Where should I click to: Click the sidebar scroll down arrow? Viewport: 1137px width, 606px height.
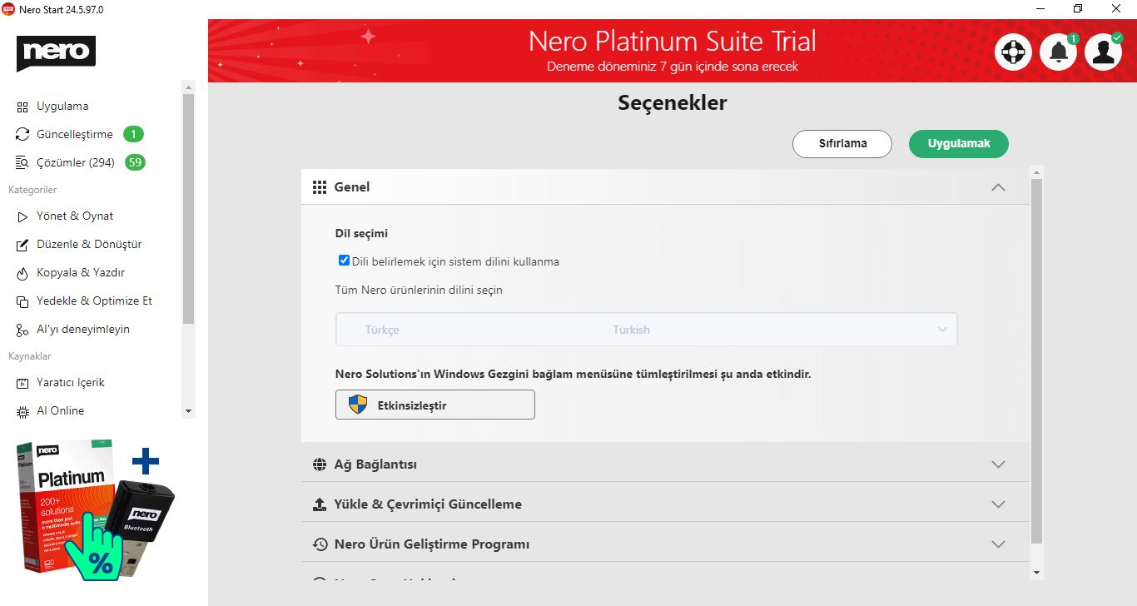point(188,411)
